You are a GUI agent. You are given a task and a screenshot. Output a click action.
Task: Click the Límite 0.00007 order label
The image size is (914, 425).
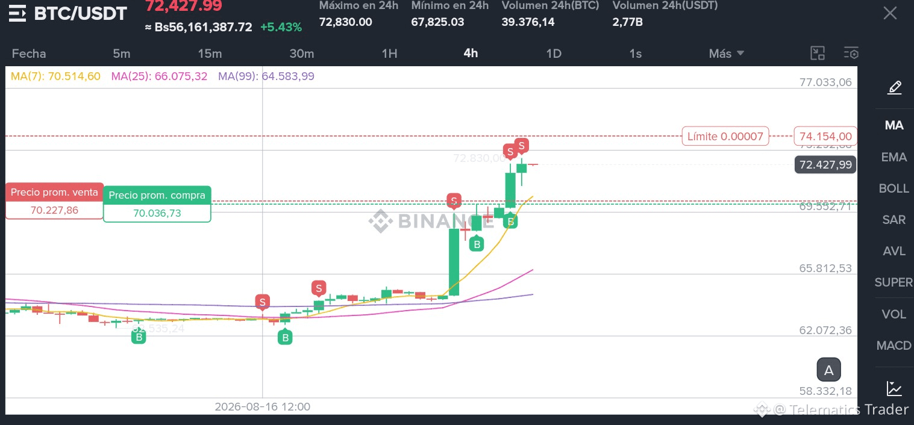(x=725, y=137)
